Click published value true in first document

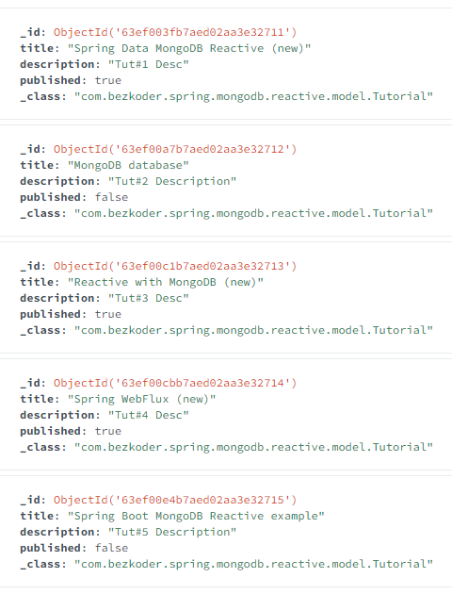[x=107, y=80]
